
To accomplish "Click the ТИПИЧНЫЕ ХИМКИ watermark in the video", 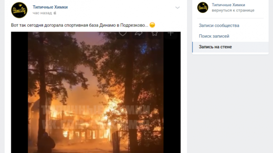I will (x=96, y=110).
